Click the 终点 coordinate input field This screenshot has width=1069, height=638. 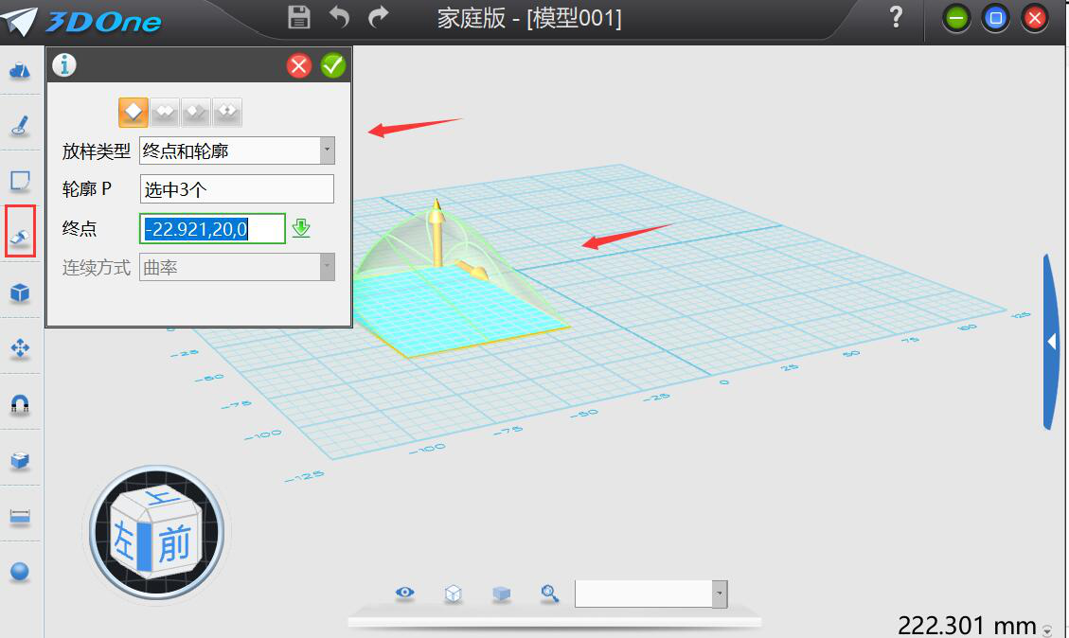tap(212, 228)
